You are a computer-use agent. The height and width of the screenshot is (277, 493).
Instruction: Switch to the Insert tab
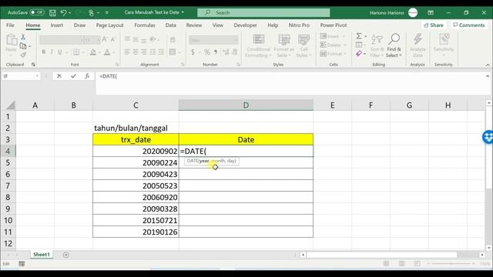pyautogui.click(x=56, y=25)
